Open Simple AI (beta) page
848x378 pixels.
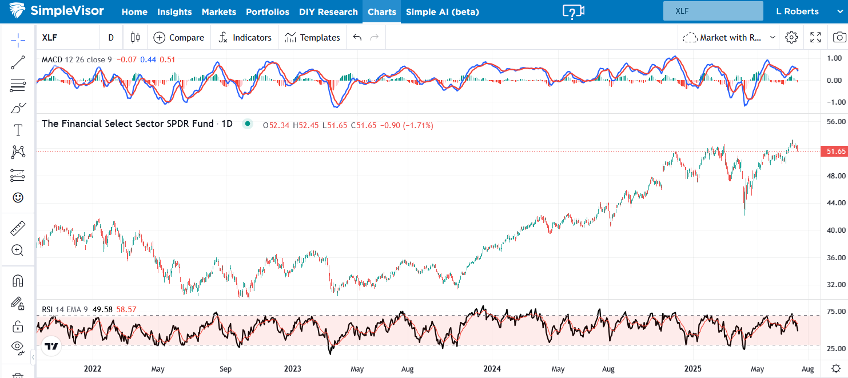pyautogui.click(x=443, y=12)
